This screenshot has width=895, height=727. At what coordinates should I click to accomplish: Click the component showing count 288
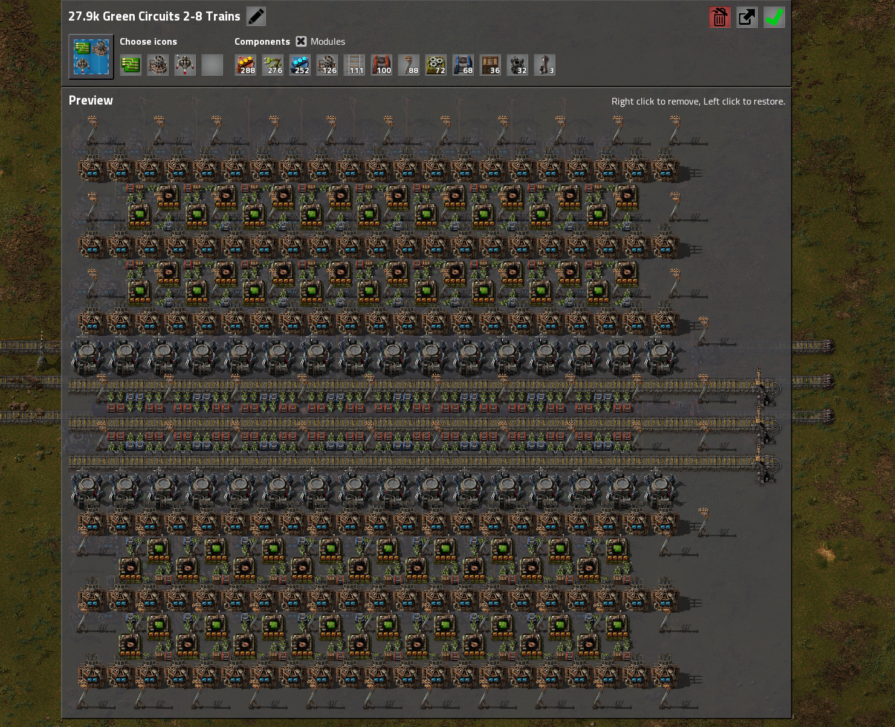tap(245, 65)
